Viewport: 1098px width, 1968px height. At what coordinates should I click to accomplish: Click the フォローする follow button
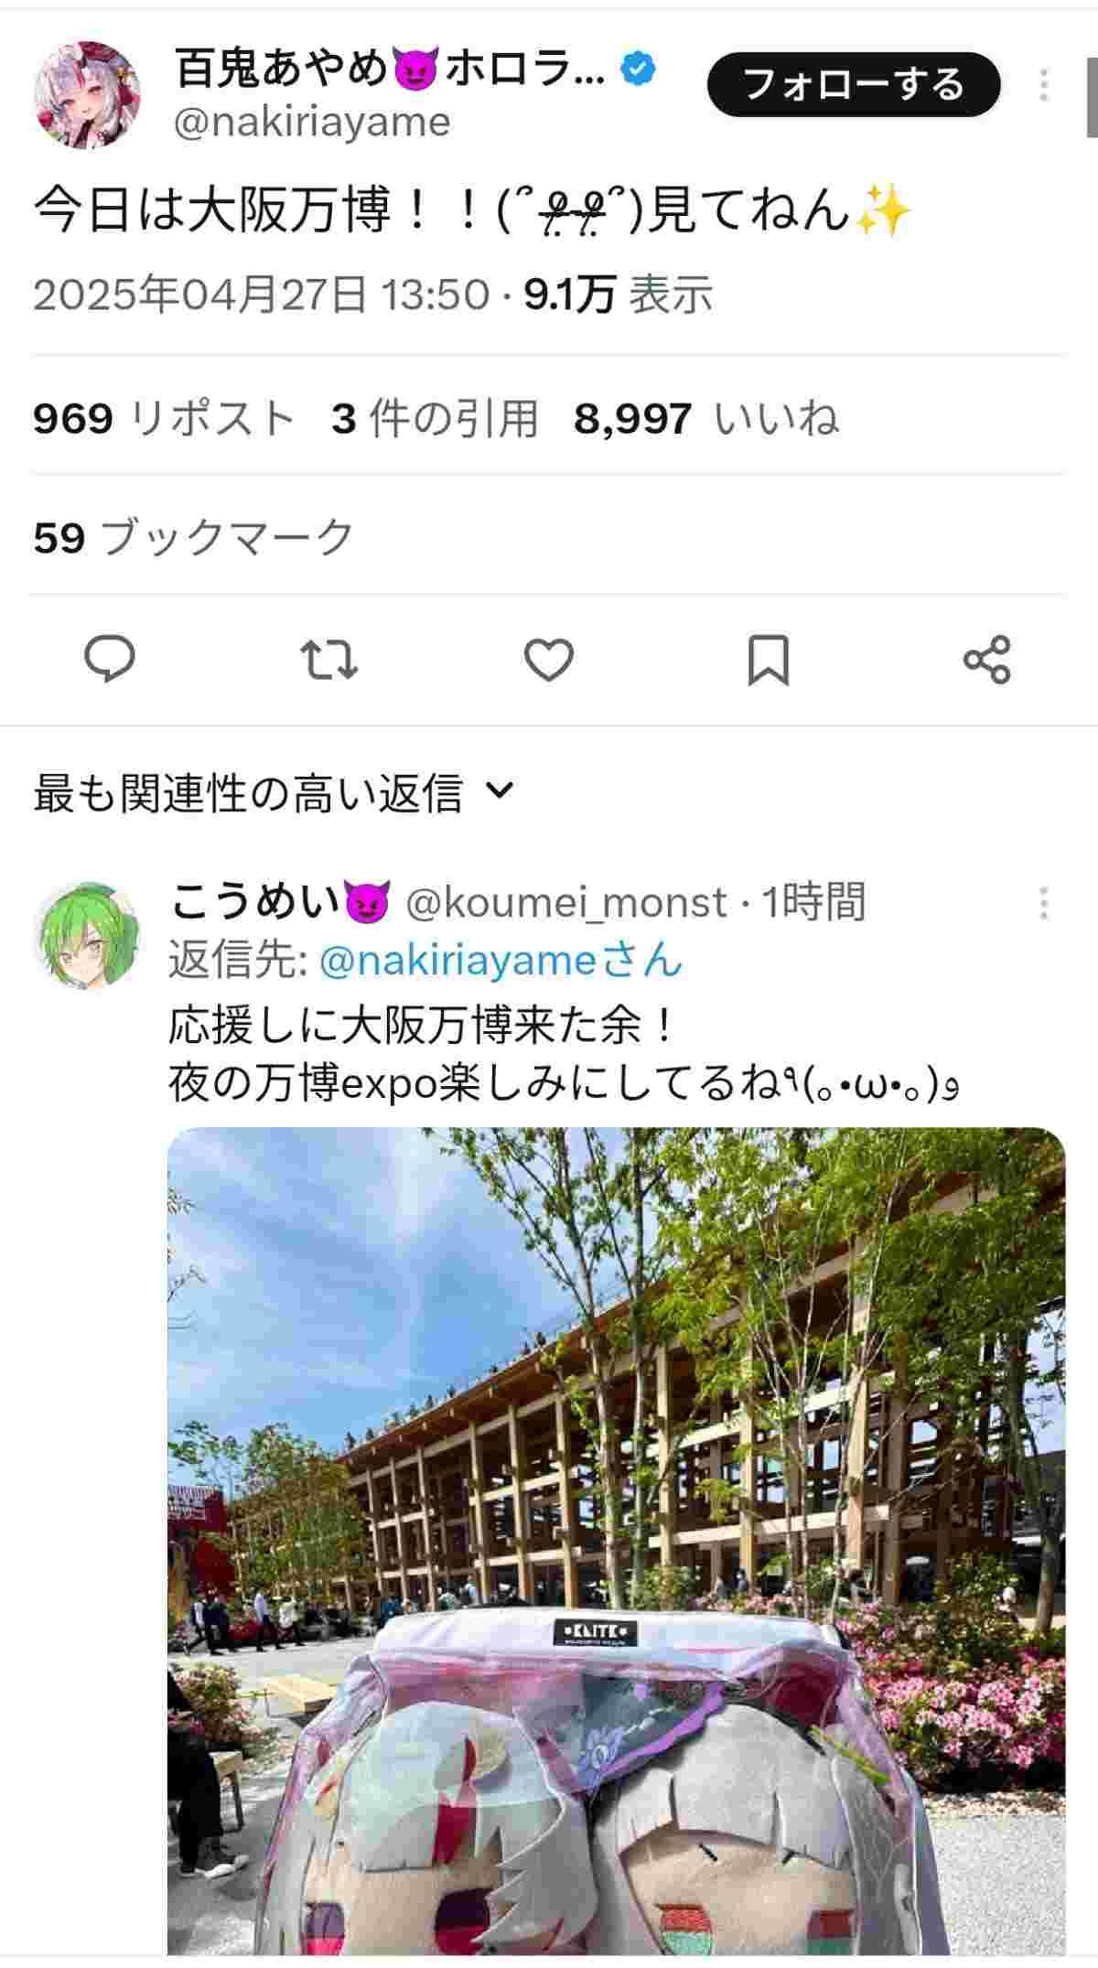(854, 85)
